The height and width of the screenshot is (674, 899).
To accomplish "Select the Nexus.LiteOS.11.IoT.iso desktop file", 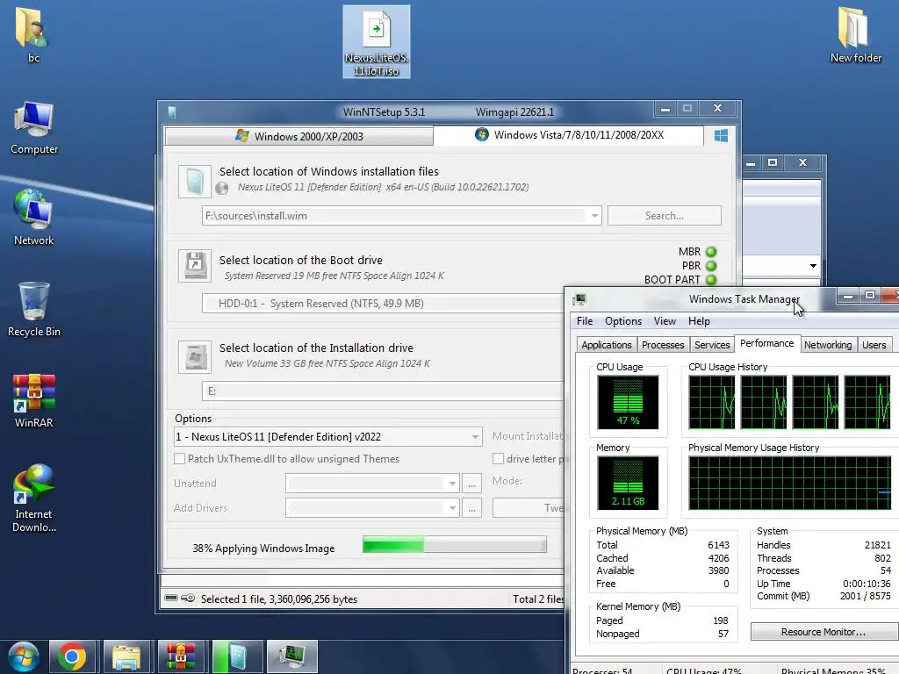I will pos(376,41).
